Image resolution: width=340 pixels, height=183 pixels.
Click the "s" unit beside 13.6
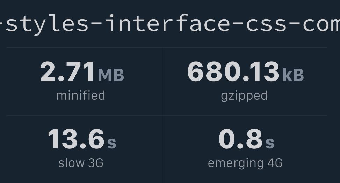point(111,143)
